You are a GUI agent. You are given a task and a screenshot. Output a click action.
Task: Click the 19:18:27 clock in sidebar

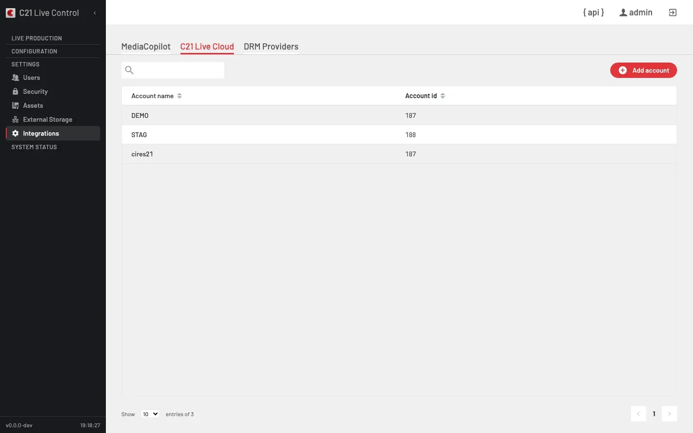pos(90,425)
